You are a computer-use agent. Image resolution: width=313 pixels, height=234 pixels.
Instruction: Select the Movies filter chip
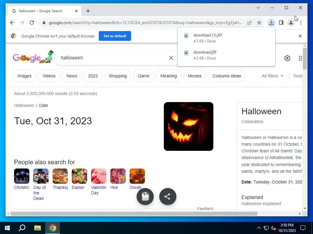[x=195, y=76]
